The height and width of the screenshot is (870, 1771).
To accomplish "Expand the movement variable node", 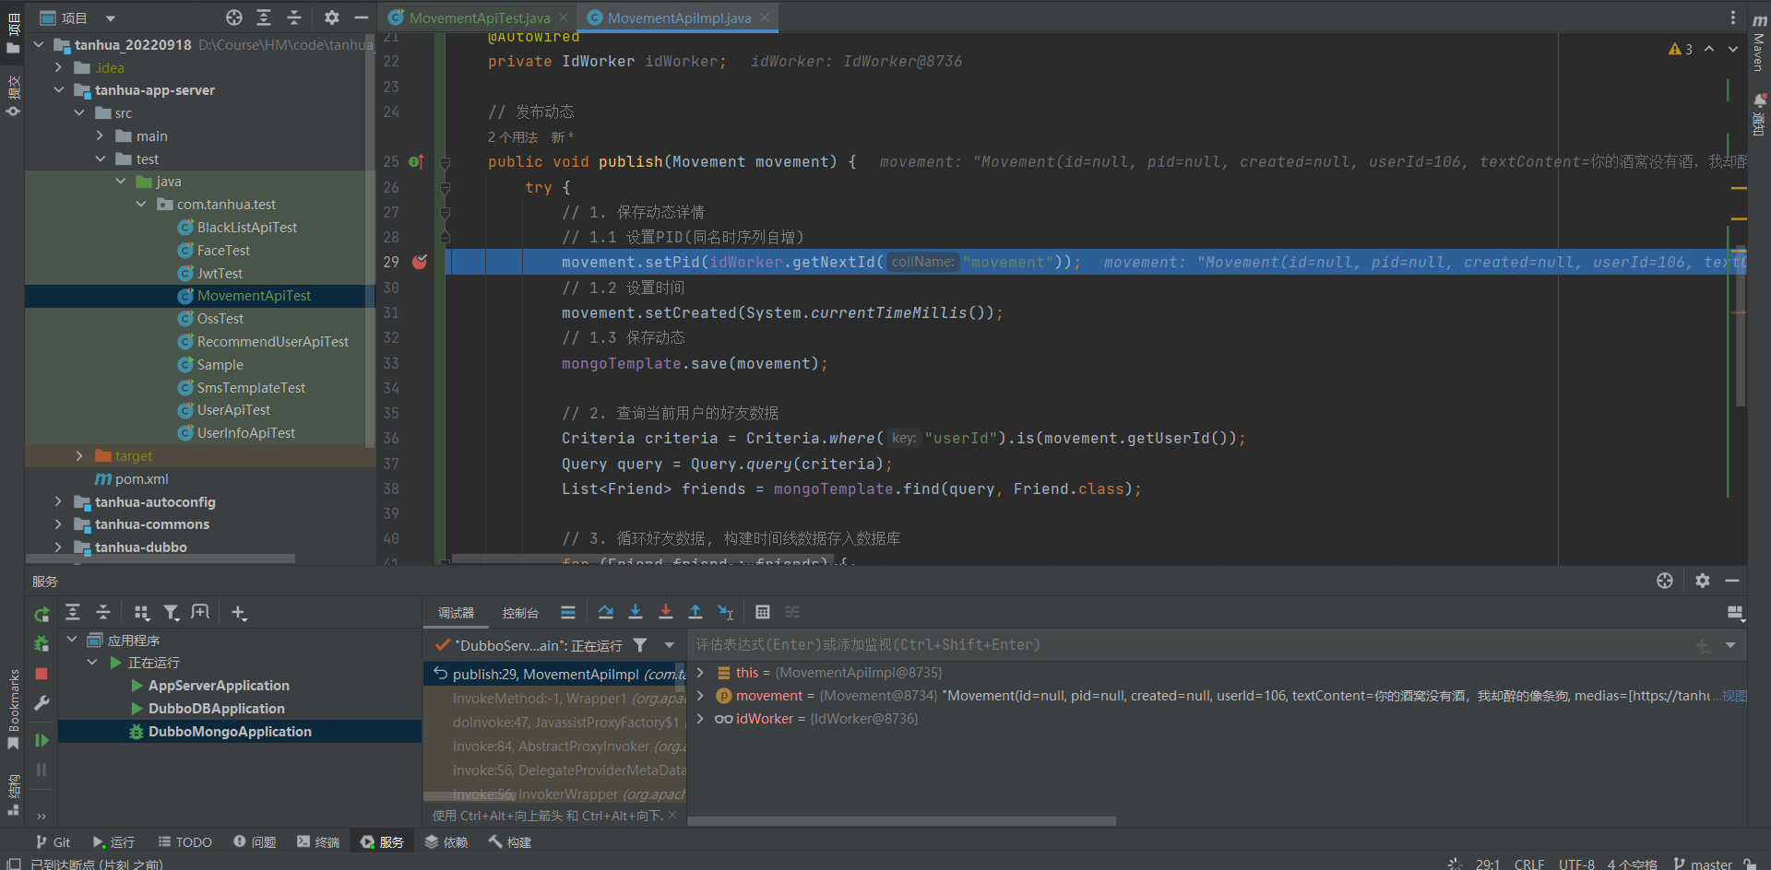I will click(x=700, y=696).
